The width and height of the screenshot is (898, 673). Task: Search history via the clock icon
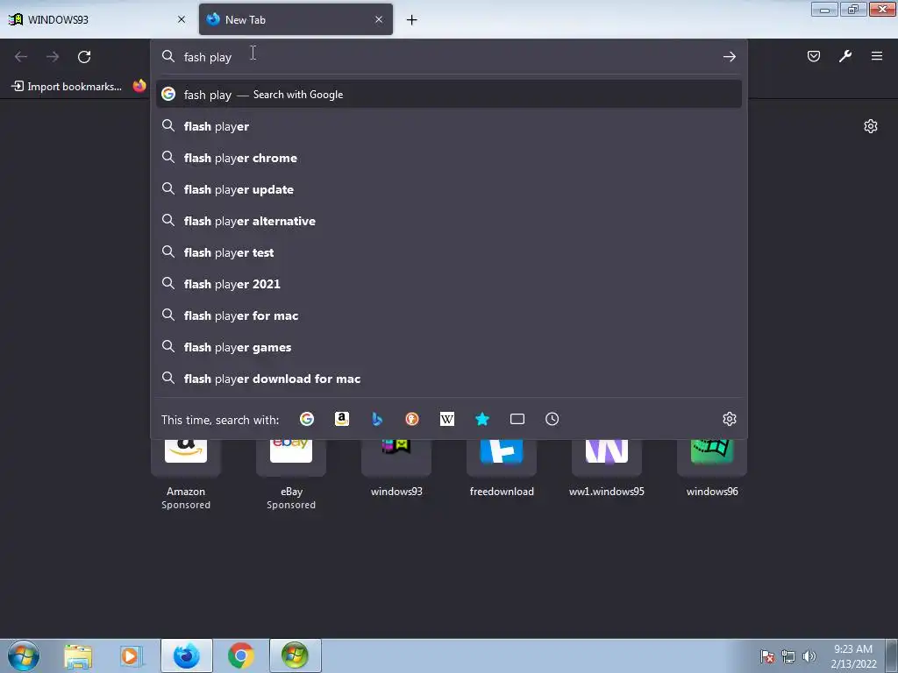pos(552,420)
